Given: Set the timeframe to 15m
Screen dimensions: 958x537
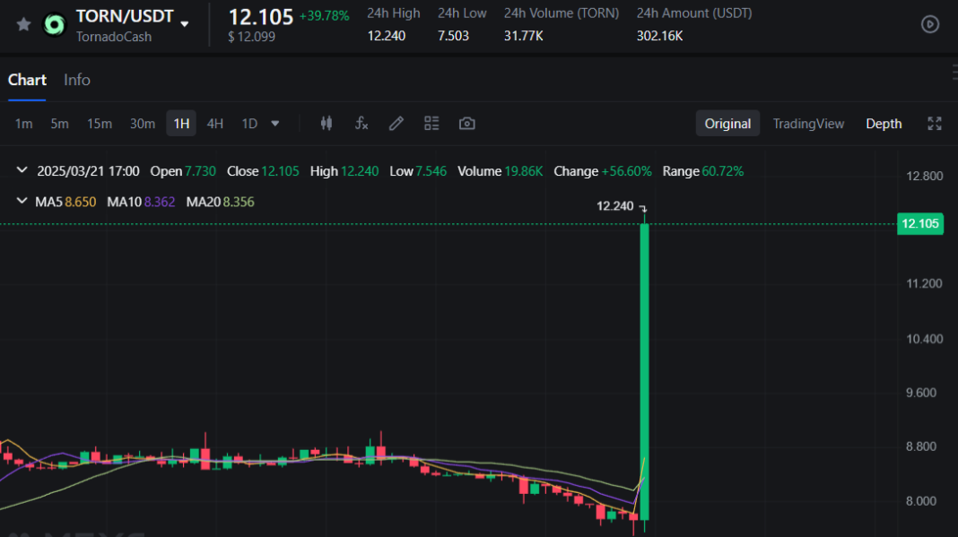Looking at the screenshot, I should [x=100, y=124].
